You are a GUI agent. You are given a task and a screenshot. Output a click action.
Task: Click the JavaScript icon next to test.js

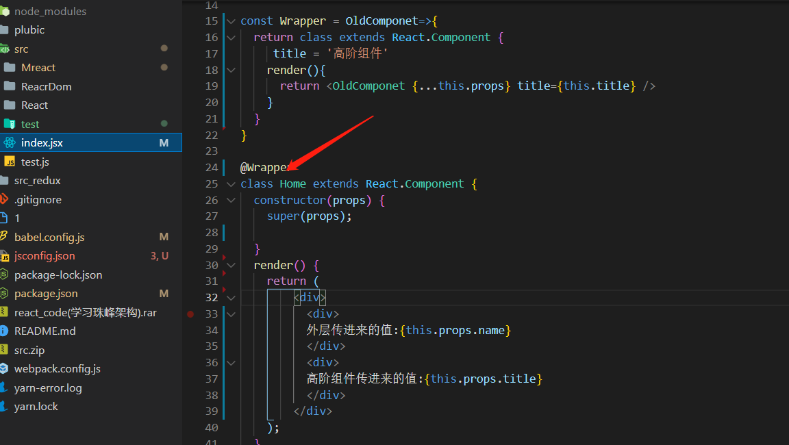coord(10,162)
